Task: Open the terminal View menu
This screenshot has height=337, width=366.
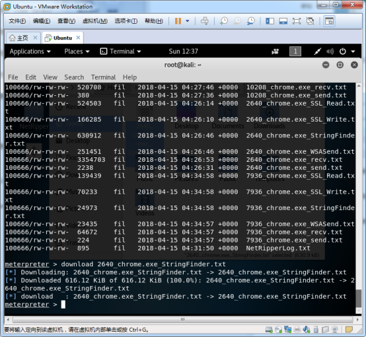Action: coord(50,77)
